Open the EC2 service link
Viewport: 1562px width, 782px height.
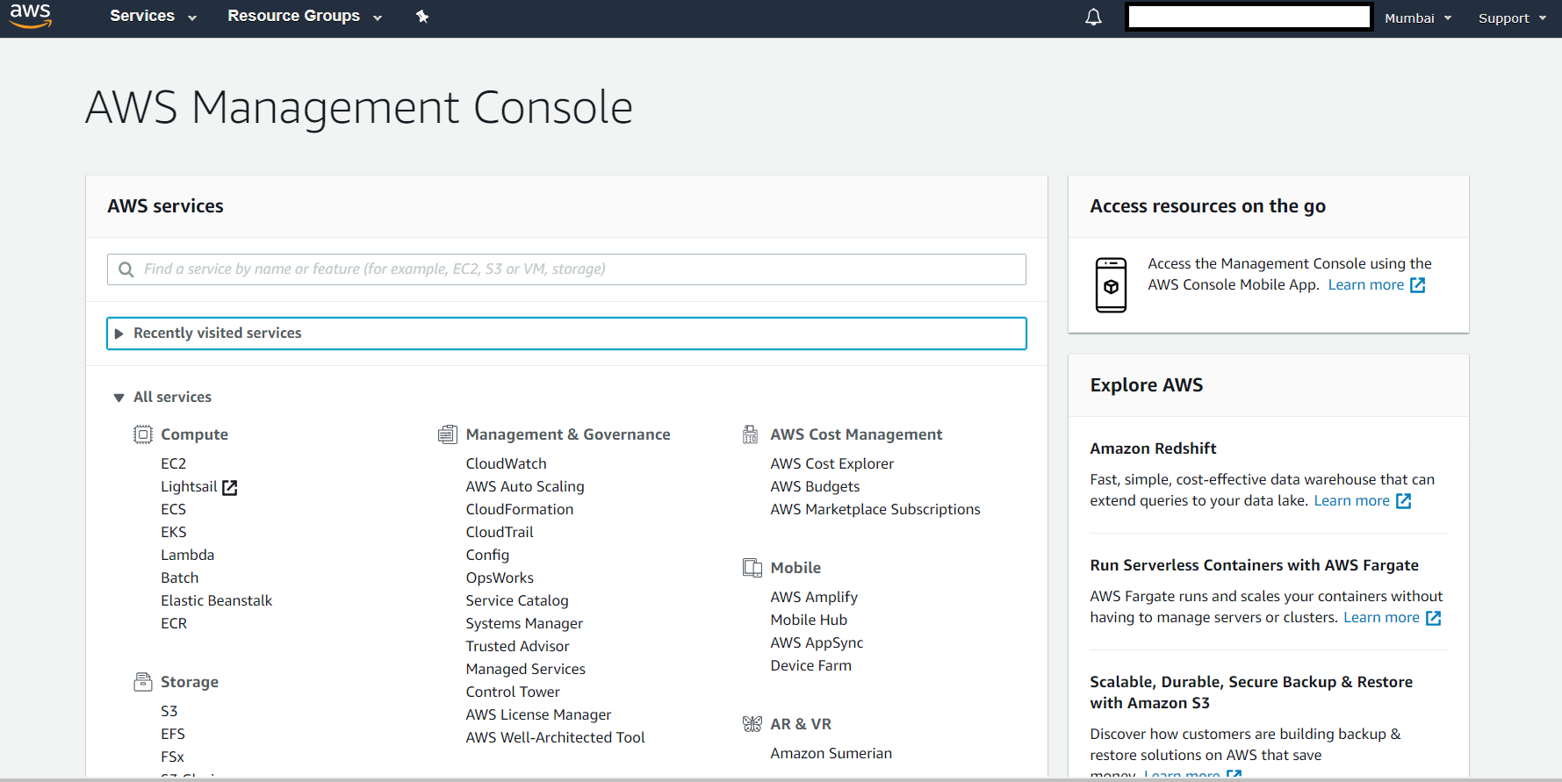coord(174,463)
